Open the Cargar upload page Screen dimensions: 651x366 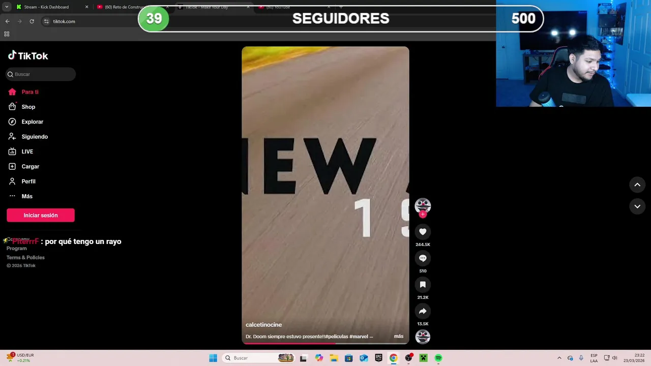coord(24,167)
